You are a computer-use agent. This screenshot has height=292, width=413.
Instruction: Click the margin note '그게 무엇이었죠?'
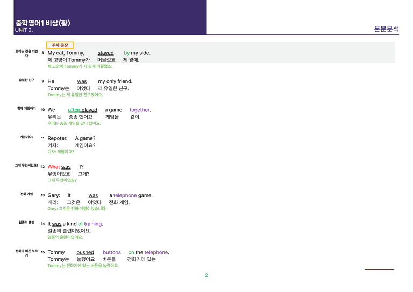pyautogui.click(x=26, y=165)
